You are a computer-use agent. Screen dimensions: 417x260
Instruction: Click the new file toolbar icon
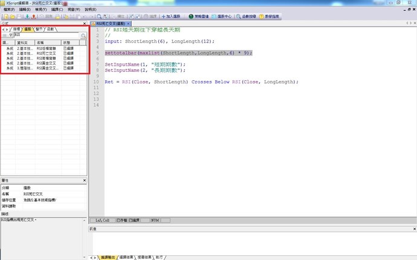point(5,17)
